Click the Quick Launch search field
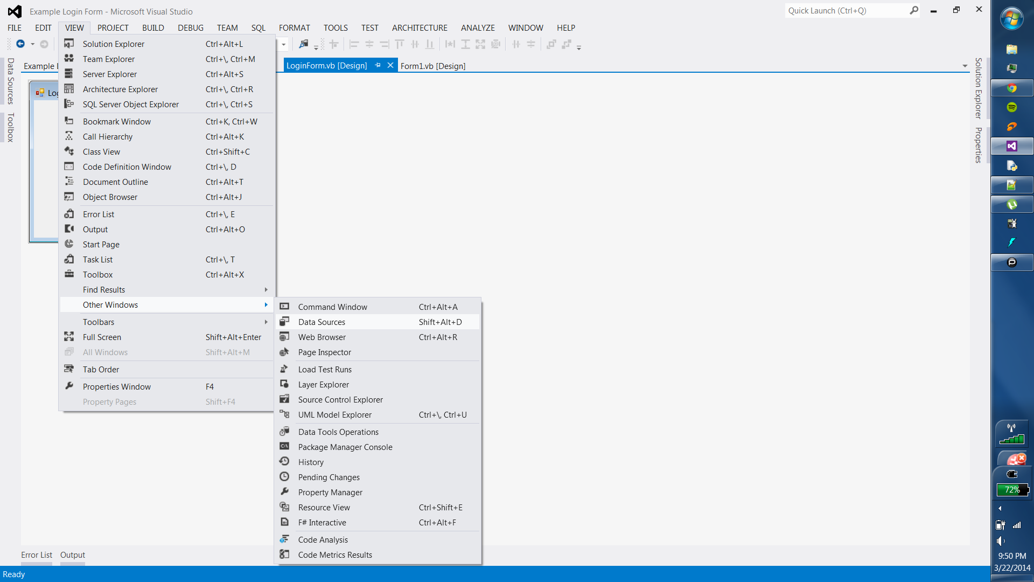Viewport: 1034px width, 582px height. (x=847, y=11)
